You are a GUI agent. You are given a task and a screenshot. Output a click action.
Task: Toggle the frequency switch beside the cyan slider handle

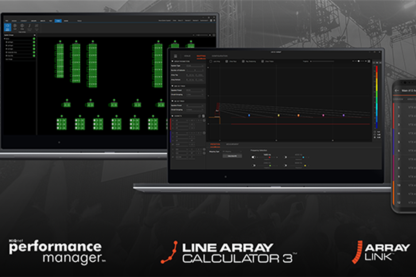285,157
